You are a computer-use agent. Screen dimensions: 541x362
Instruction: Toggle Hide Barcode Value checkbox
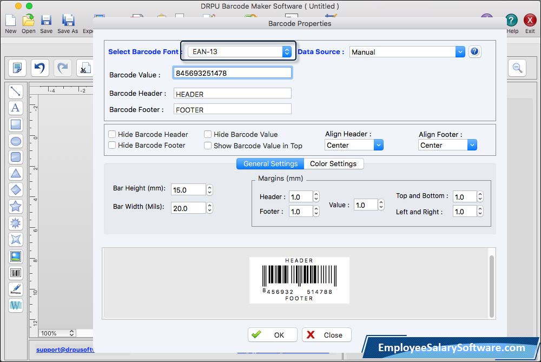coord(207,134)
